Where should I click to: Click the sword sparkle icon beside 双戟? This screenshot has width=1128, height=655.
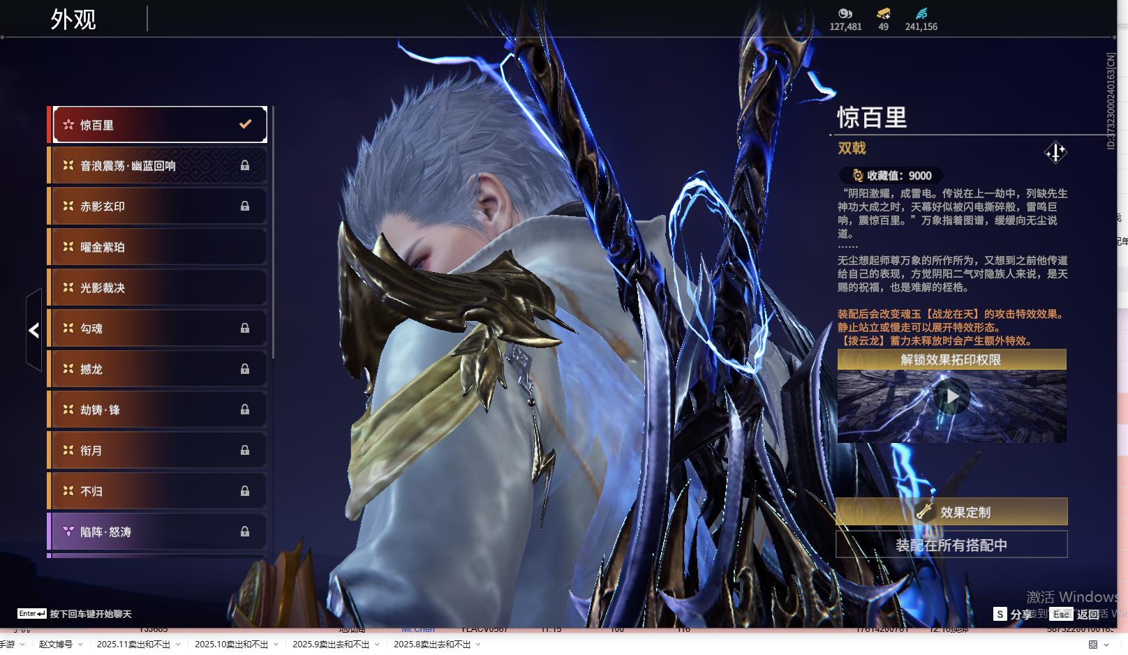[x=1055, y=152]
